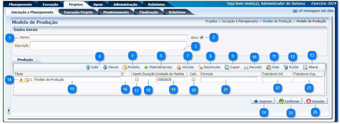Click the Descer down-arrow icon
Image resolution: width=340 pixels, height=124 pixels.
click(x=105, y=67)
